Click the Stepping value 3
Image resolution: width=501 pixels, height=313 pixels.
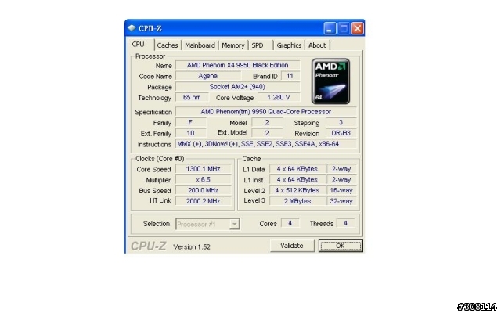(x=341, y=123)
